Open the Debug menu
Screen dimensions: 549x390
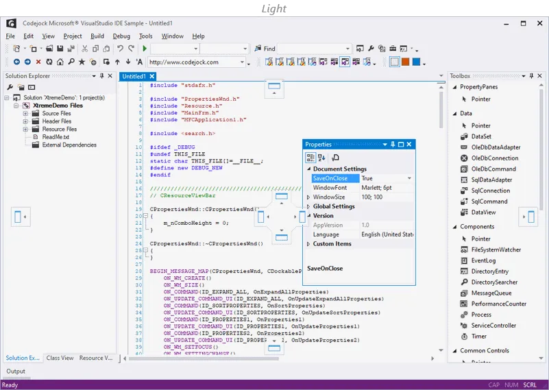(x=121, y=36)
